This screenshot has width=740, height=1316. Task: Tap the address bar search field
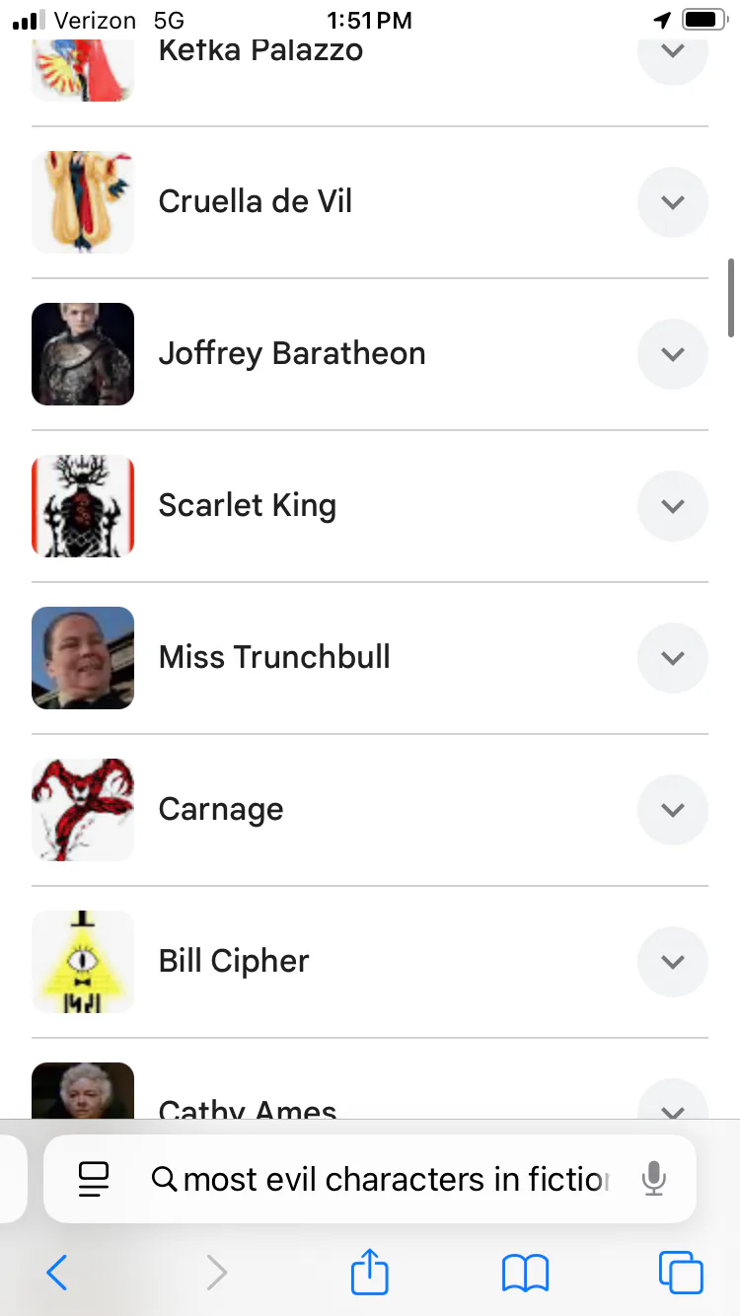[x=395, y=1179]
